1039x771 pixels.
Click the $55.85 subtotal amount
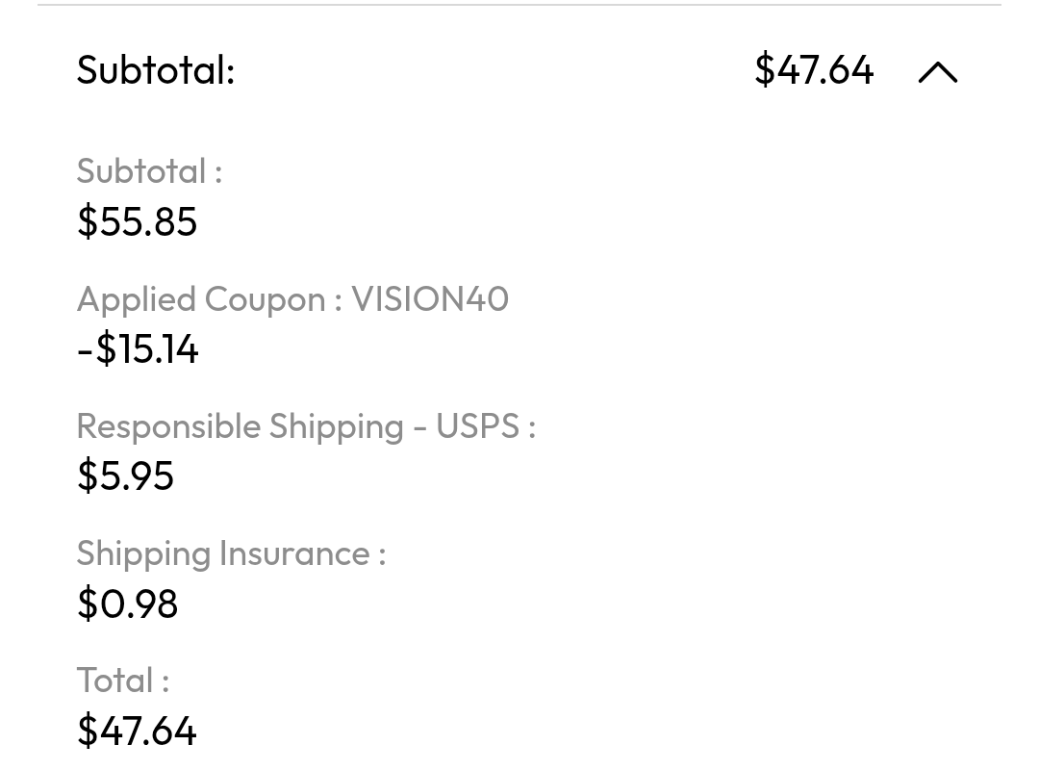click(x=137, y=221)
